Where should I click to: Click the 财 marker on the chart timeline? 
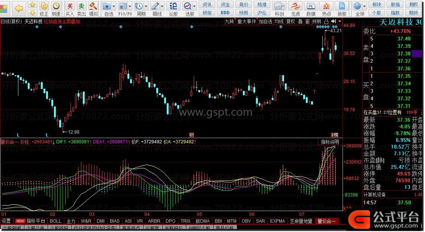tap(192, 135)
